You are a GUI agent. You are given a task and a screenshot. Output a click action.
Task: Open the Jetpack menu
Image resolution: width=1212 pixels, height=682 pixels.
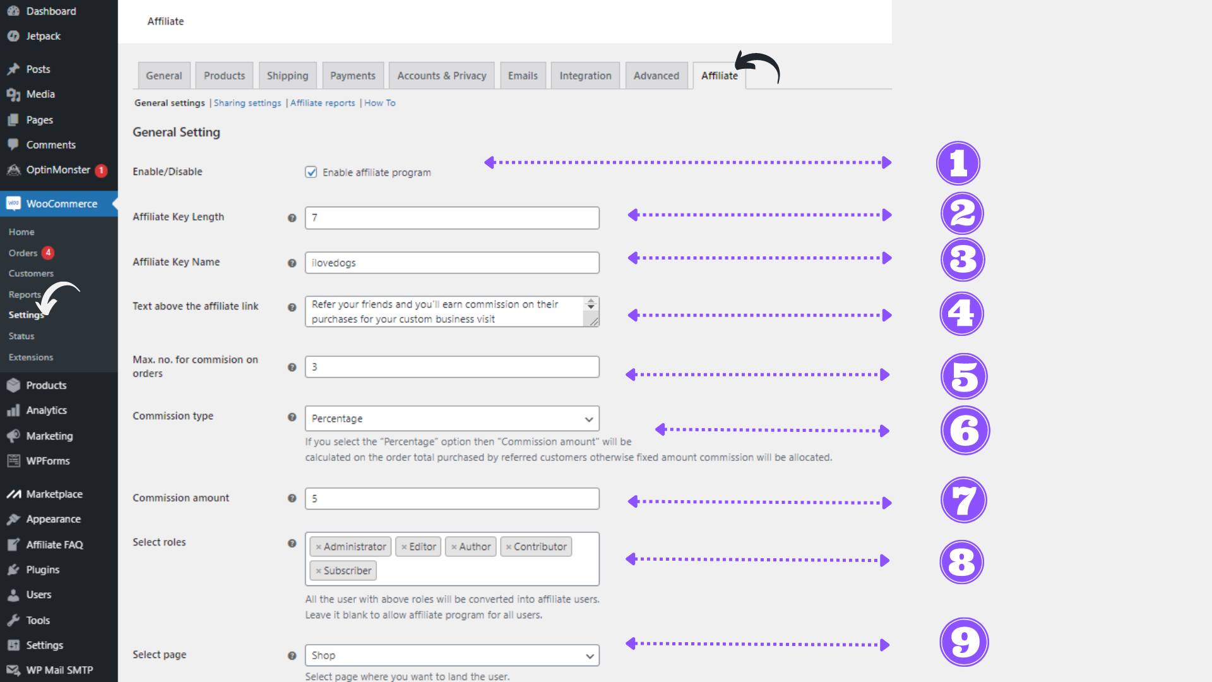tap(42, 36)
